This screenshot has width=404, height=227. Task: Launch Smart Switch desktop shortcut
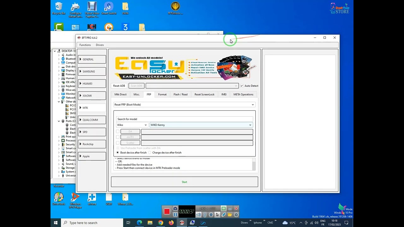pos(109,9)
